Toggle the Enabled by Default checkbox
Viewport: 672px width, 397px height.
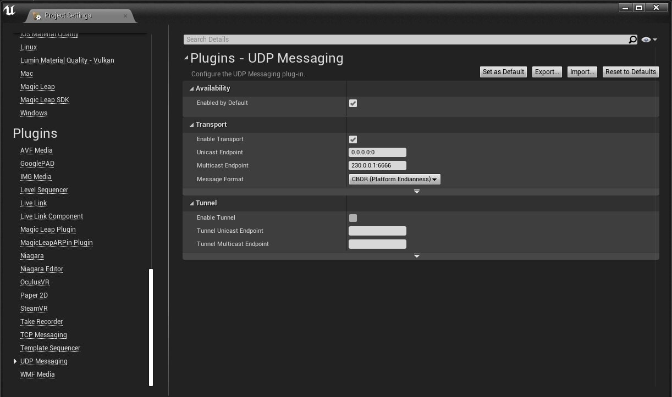click(x=353, y=103)
